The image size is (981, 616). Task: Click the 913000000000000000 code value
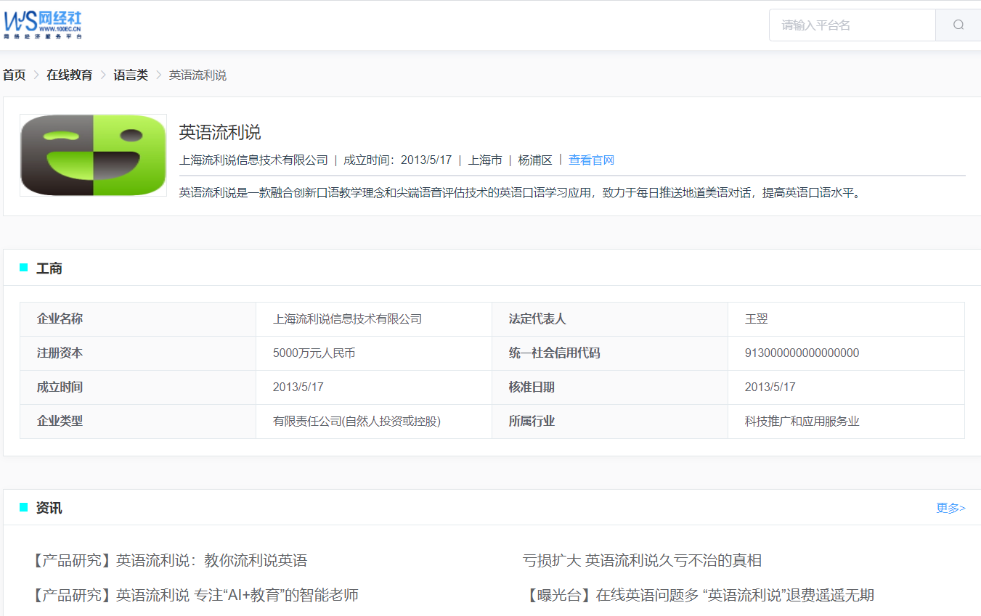802,353
